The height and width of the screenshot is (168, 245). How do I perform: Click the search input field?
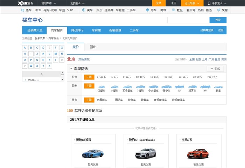tap(188, 20)
